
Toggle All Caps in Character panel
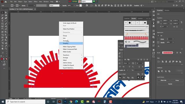tap(120, 67)
